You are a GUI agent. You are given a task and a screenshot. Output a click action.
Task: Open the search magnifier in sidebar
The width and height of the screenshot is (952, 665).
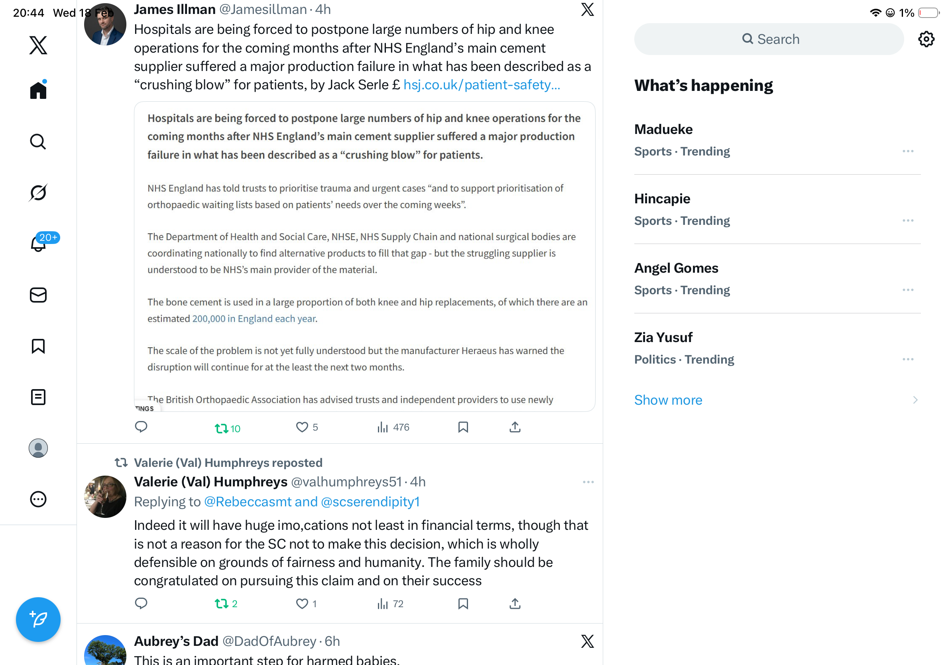(38, 142)
